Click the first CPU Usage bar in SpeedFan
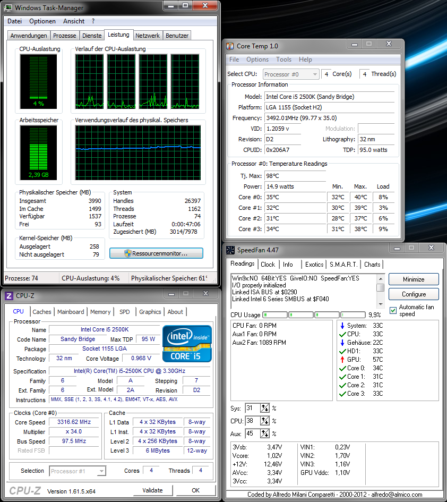The width and height of the screenshot is (447, 502). pyautogui.click(x=275, y=314)
